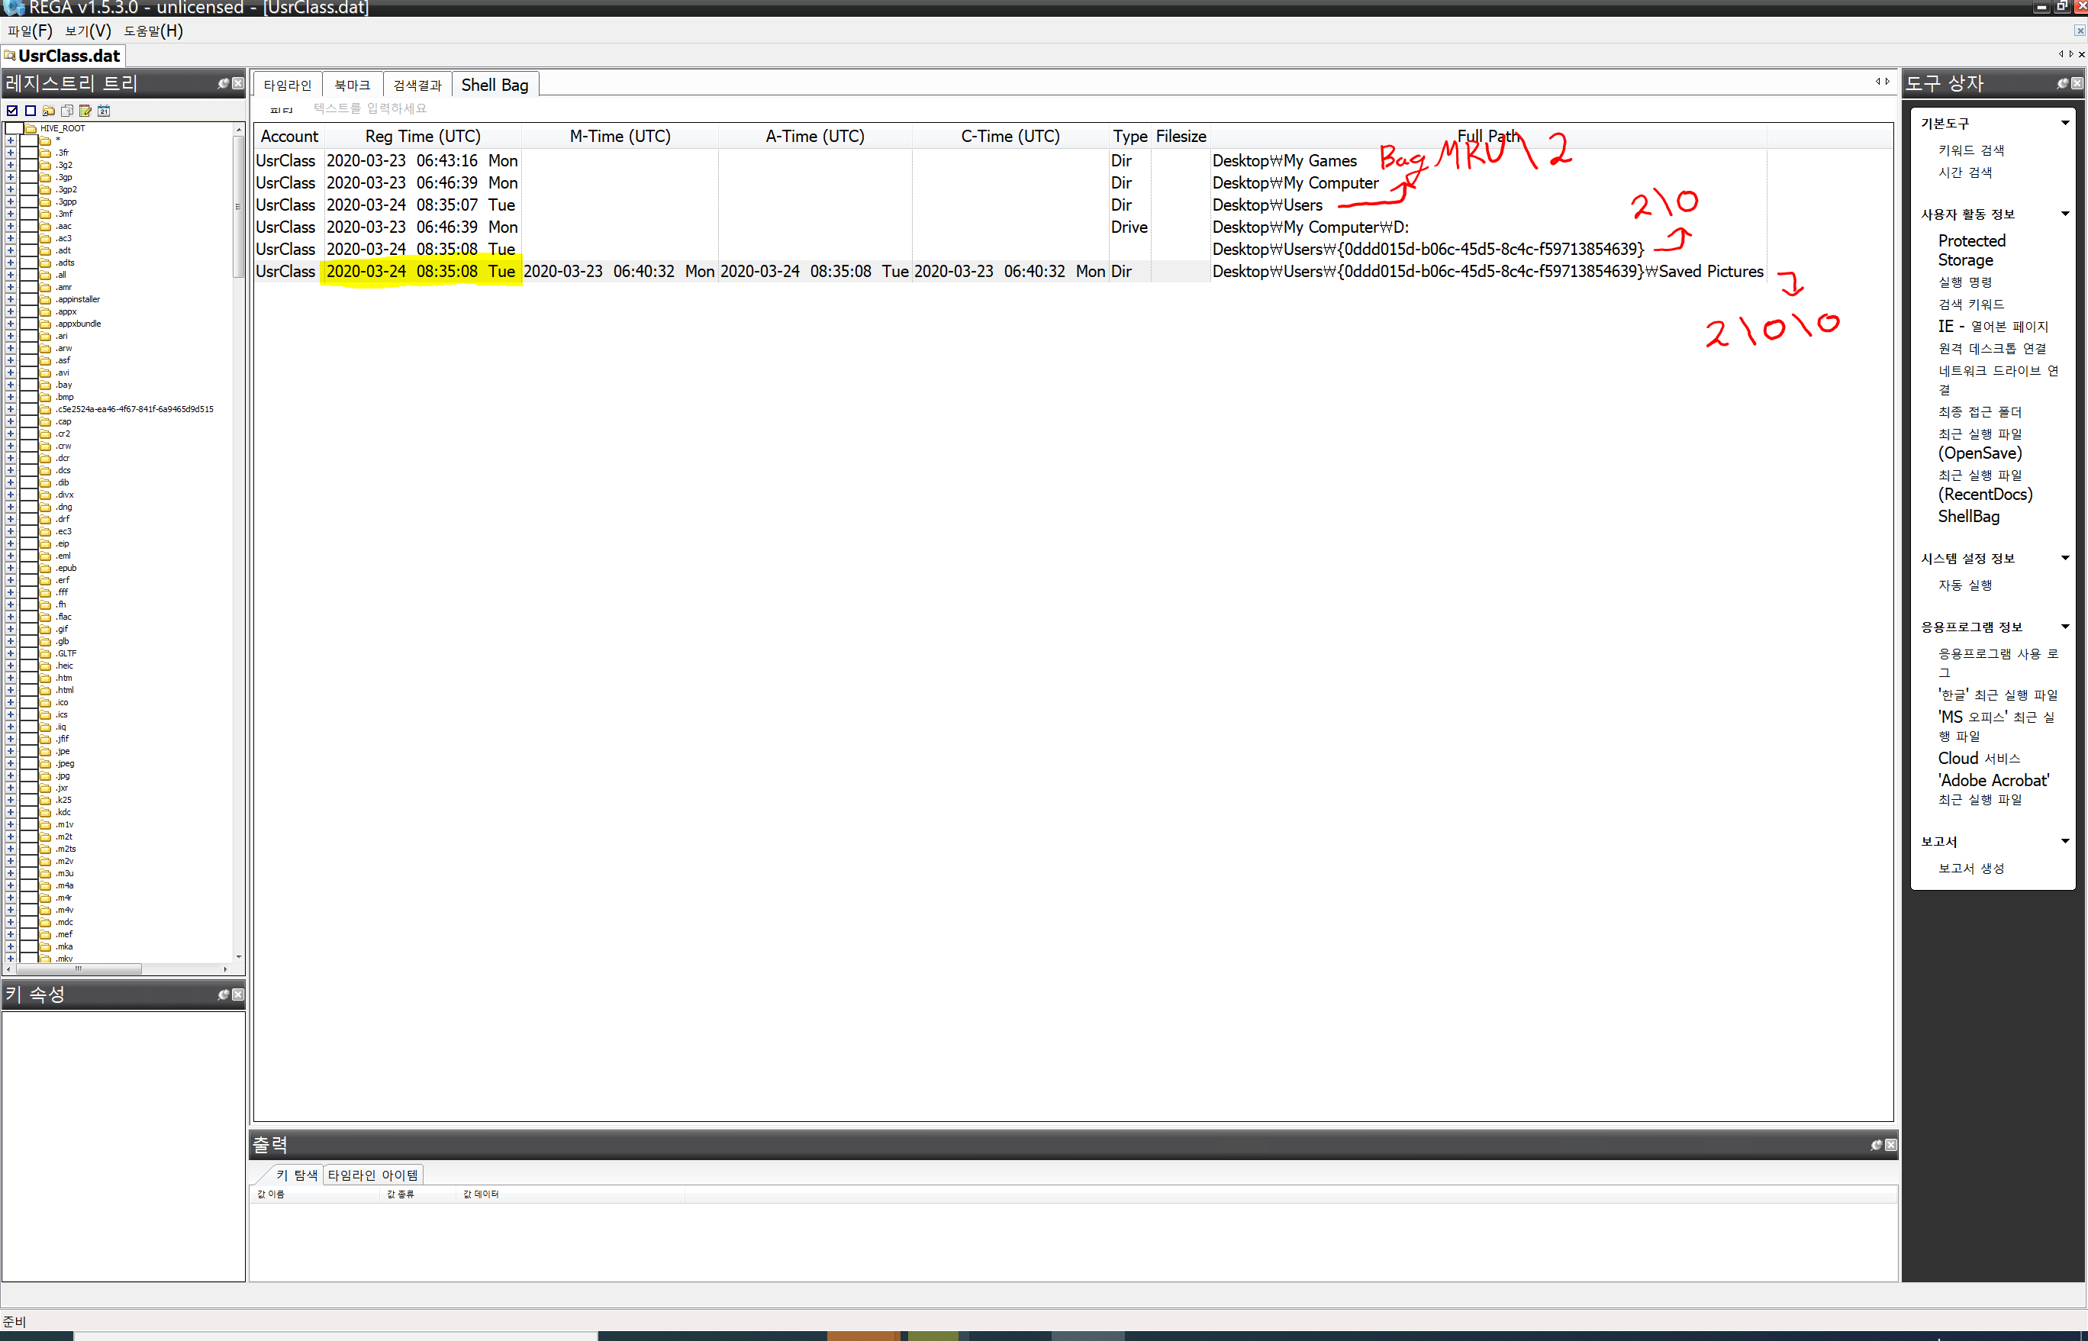Open the ShellBag tool link
Viewport: 2088px width, 1341px height.
[1968, 517]
